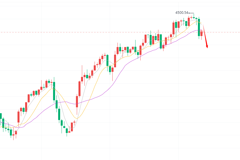The height and width of the screenshot is (160, 240).
Task: Click the tallest red candle in the mid-chart rebound
Action: click(x=79, y=89)
